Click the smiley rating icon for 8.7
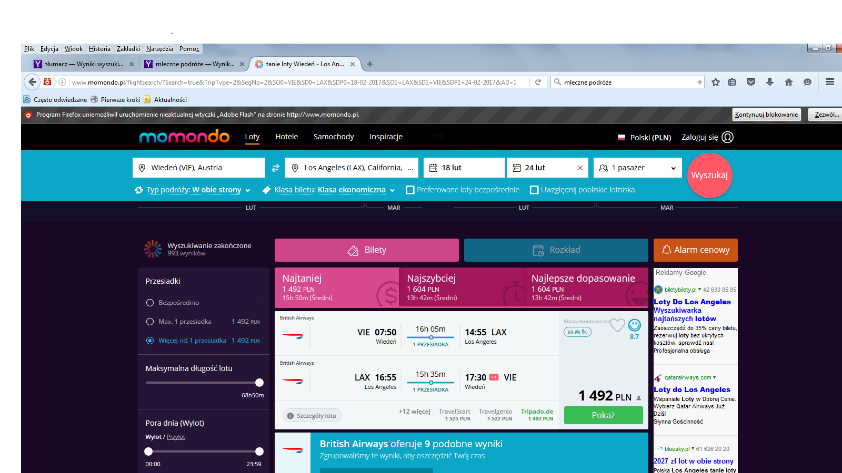This screenshot has width=842, height=473. pyautogui.click(x=635, y=325)
